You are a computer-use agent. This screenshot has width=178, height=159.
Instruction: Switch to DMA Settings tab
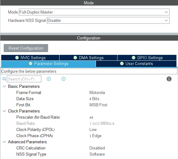(89, 58)
